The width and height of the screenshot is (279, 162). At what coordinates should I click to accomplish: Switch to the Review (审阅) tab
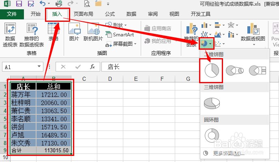pos(153,14)
